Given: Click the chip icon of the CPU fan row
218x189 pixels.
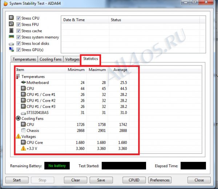Looking at the screenshot, I should (x=23, y=124).
